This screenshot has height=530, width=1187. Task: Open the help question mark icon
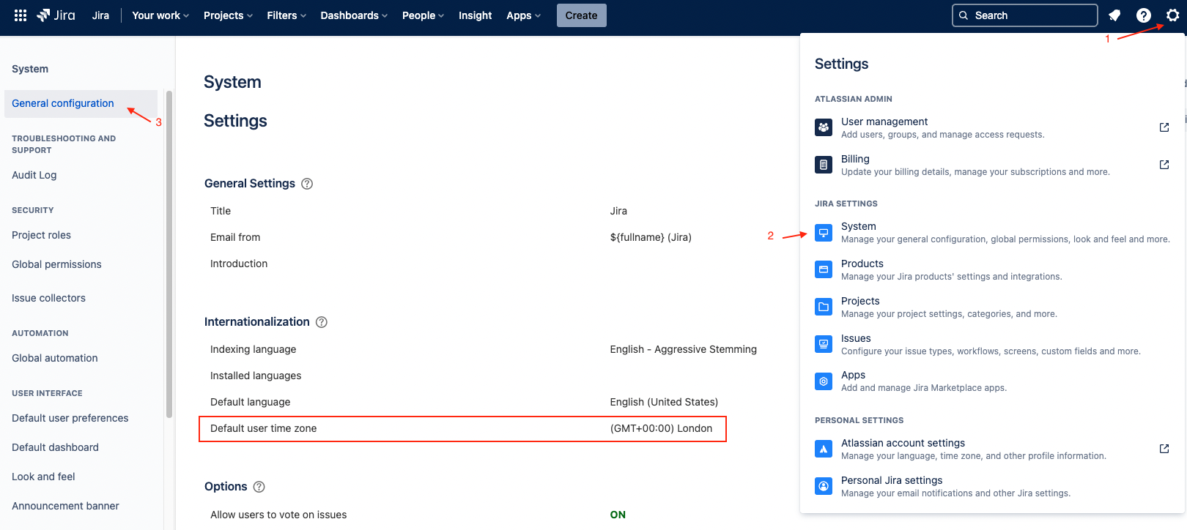(1144, 15)
